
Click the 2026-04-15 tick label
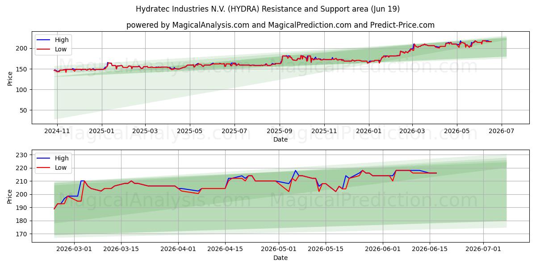pos(225,249)
